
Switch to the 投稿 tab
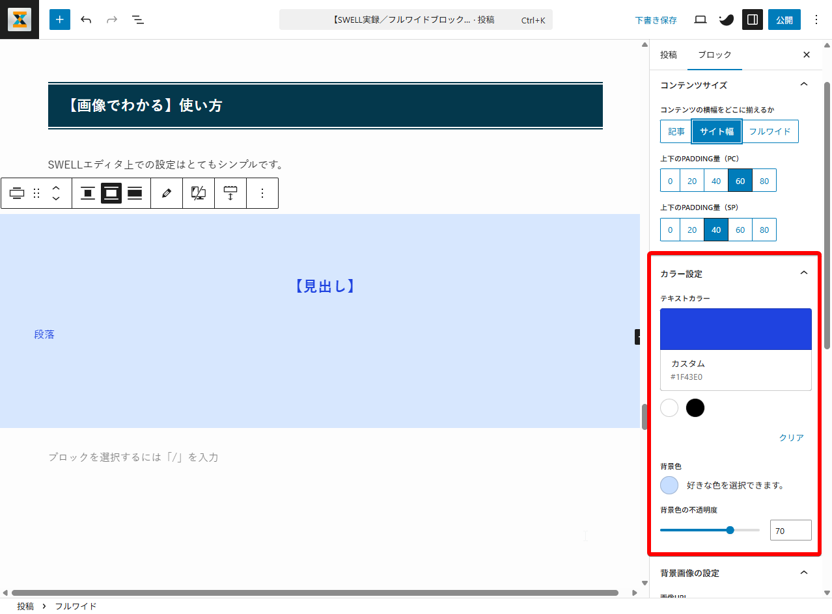point(669,55)
